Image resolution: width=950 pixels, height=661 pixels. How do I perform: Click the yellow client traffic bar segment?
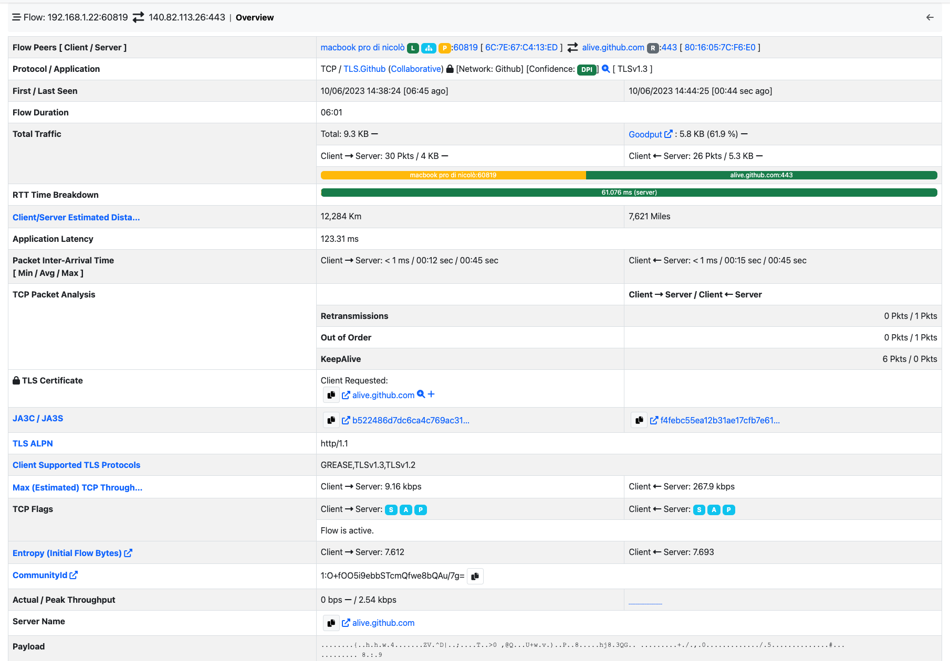click(x=453, y=175)
